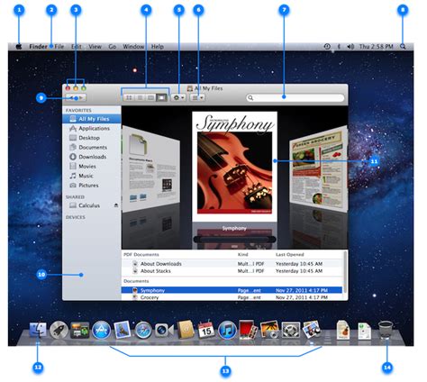Open the Apple menu logo
The image size is (427, 382).
[x=19, y=47]
